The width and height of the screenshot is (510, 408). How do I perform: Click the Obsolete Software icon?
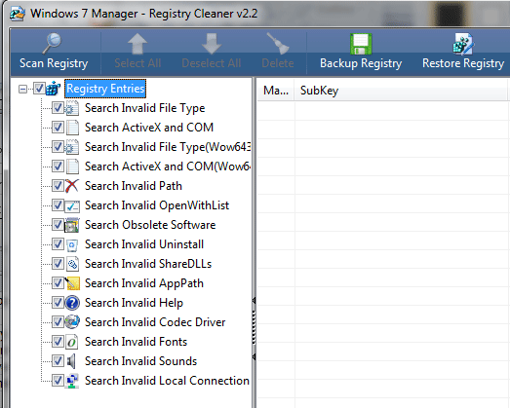72,225
